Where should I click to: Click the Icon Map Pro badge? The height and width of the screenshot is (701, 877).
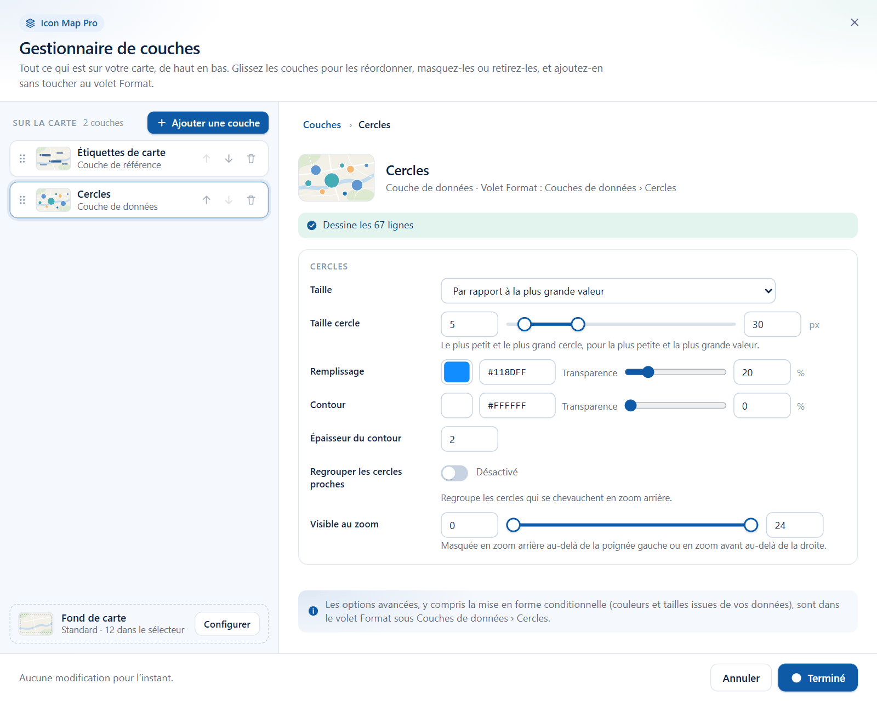[62, 23]
